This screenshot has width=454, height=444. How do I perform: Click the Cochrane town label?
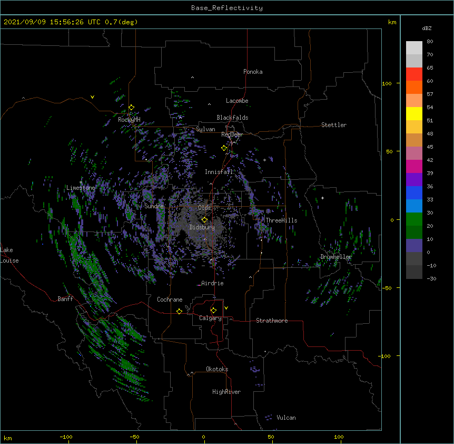170,300
